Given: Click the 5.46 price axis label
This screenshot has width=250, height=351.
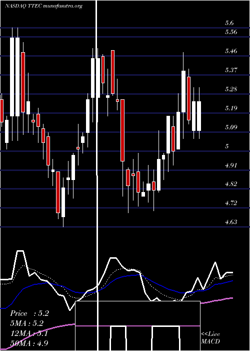Looking at the screenshot, I should 231,51.
